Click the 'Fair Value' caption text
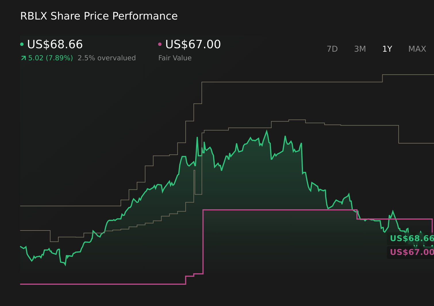This screenshot has width=434, height=306. (175, 58)
